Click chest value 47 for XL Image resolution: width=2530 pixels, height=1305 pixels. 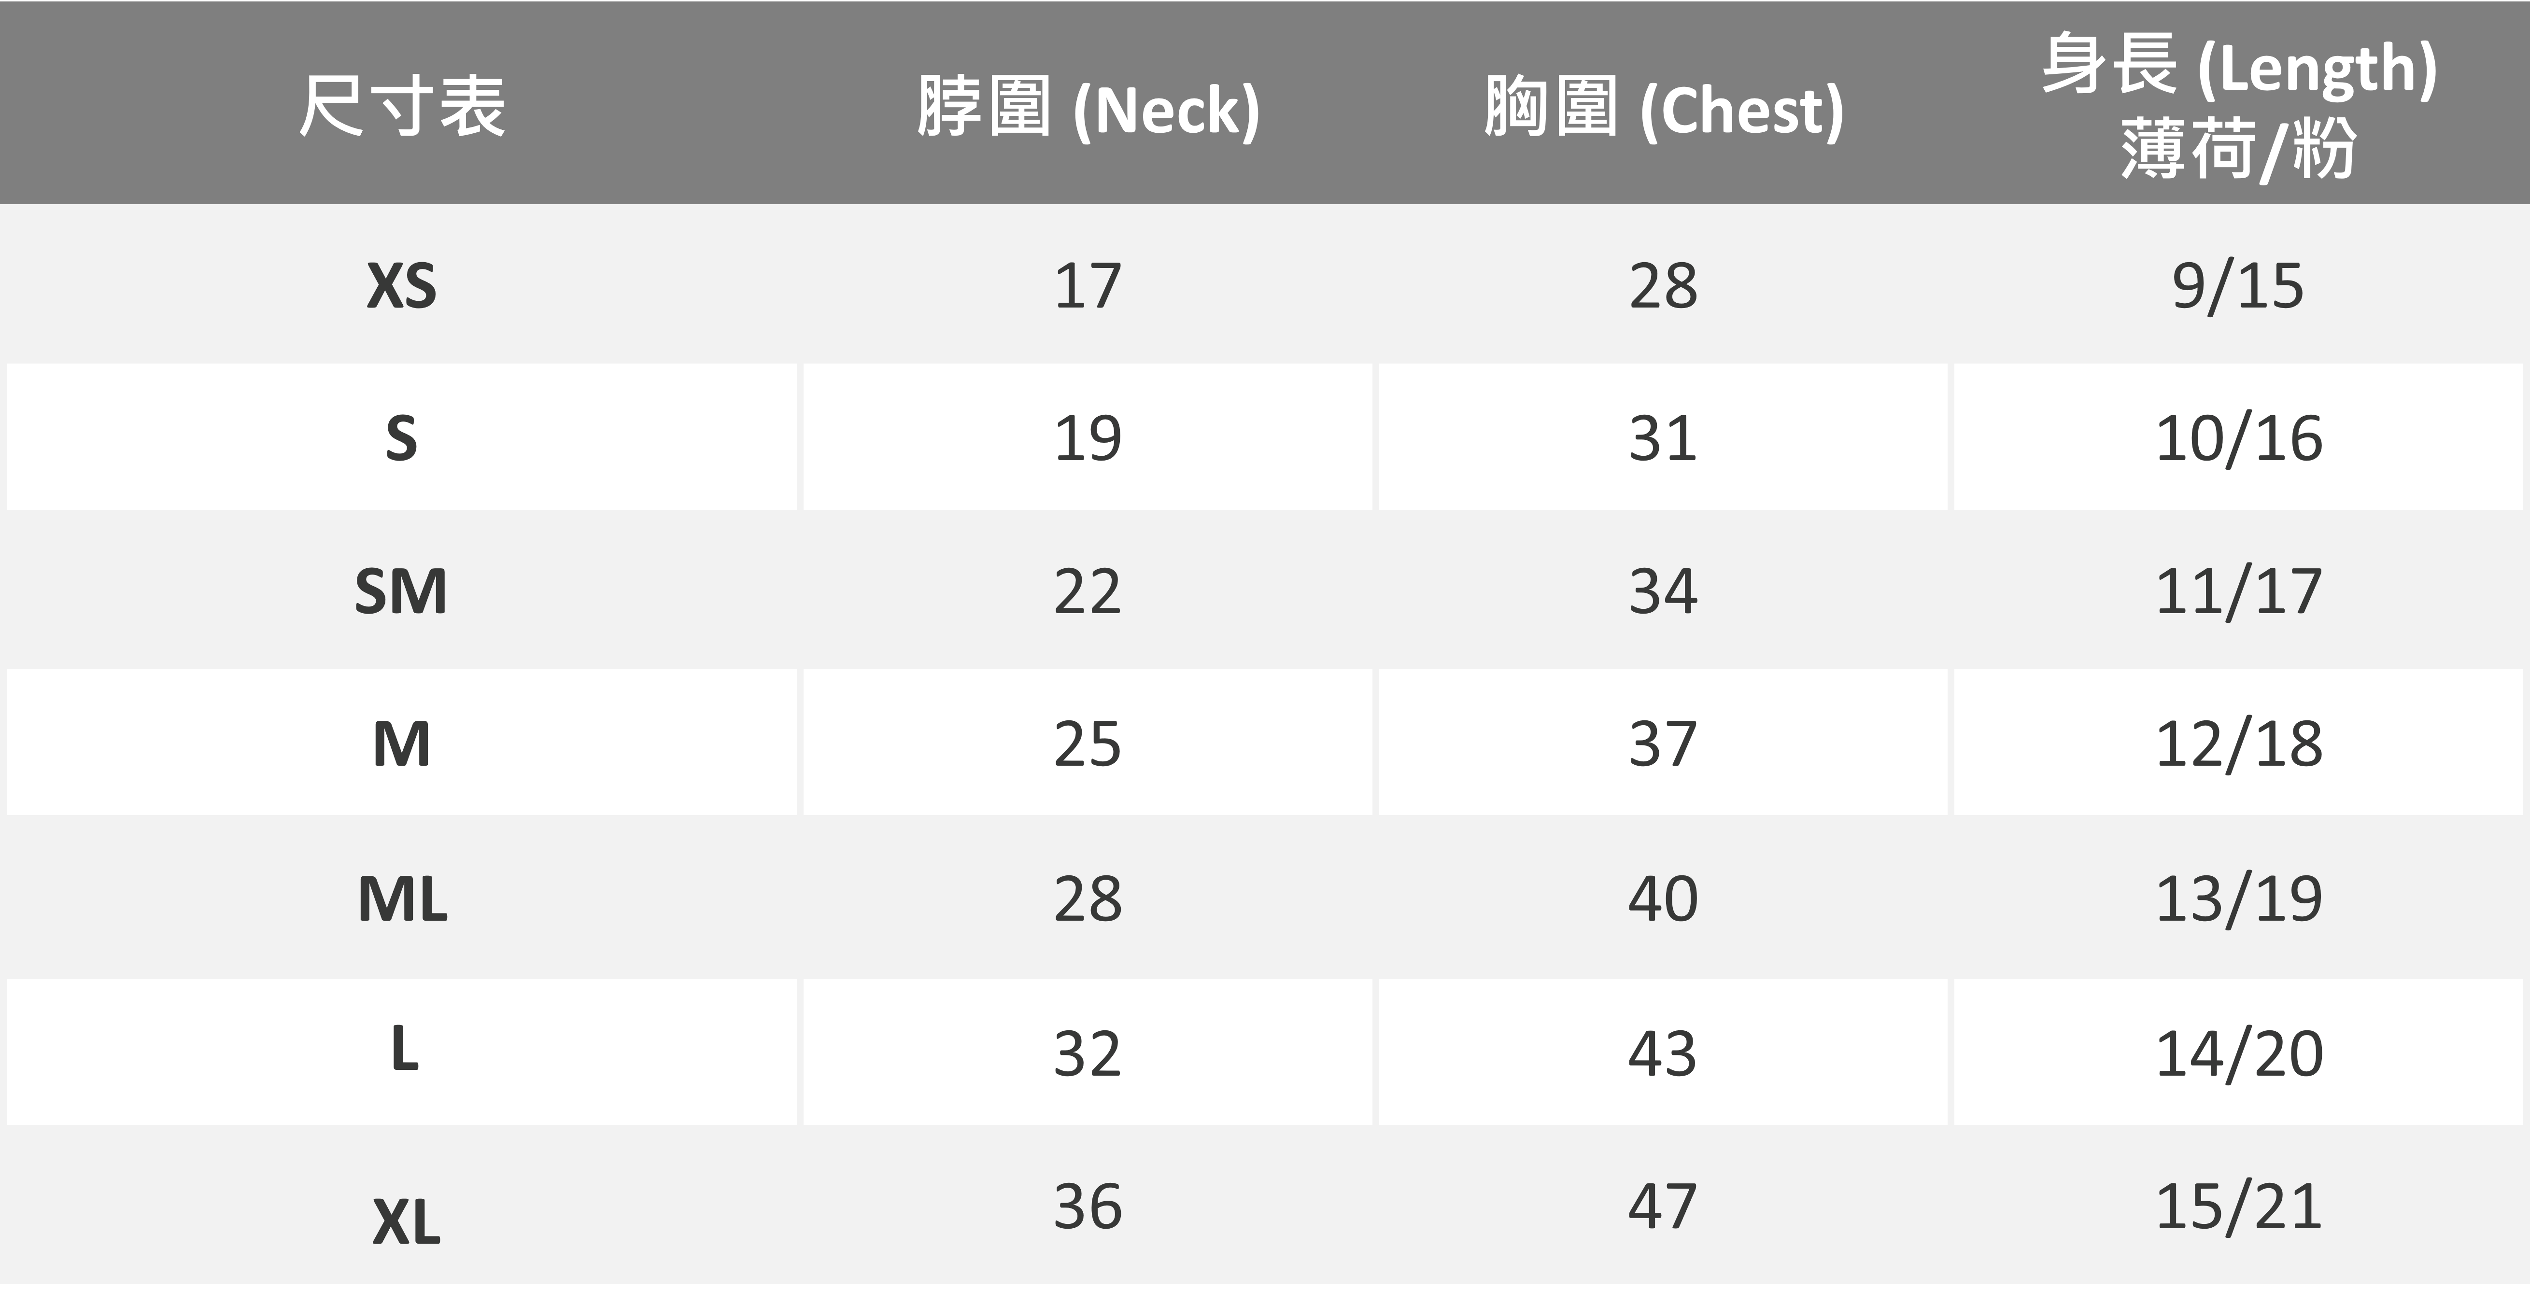tap(1663, 1207)
